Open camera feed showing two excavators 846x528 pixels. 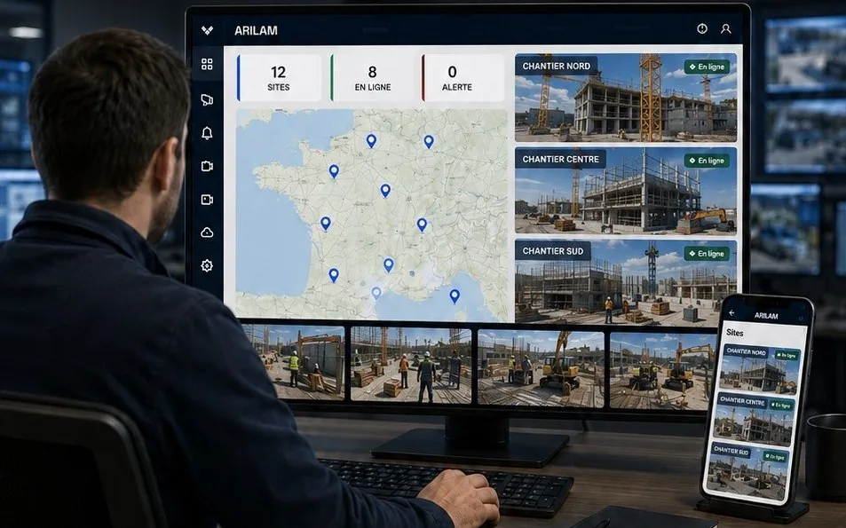[x=664, y=371]
